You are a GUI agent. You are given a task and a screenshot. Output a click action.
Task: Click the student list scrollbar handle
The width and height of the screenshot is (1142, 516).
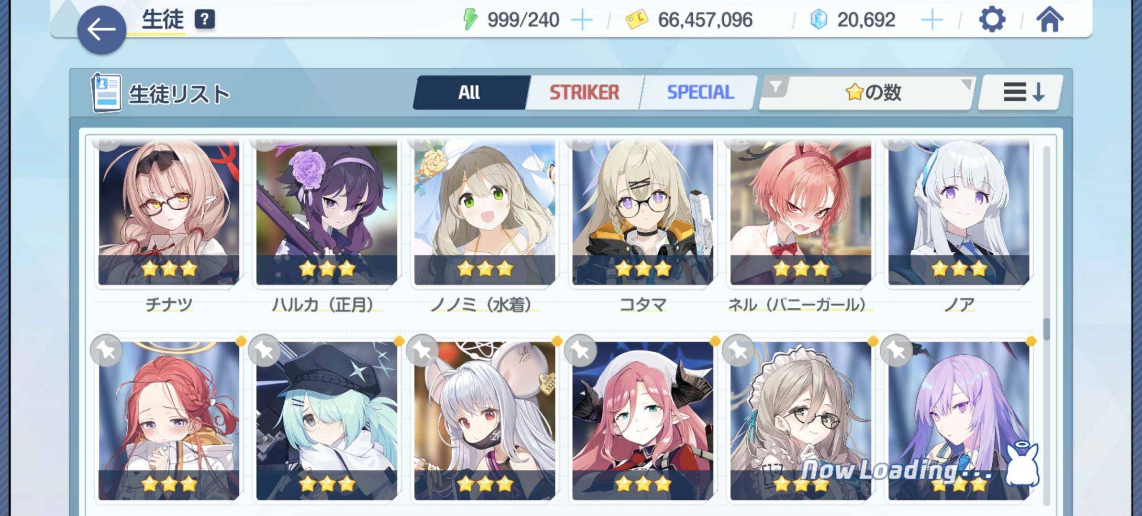click(x=1047, y=329)
